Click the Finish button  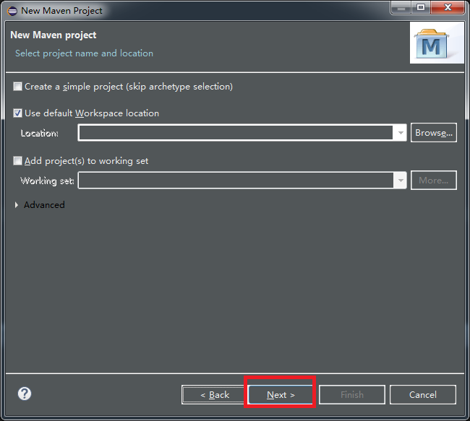pos(352,395)
